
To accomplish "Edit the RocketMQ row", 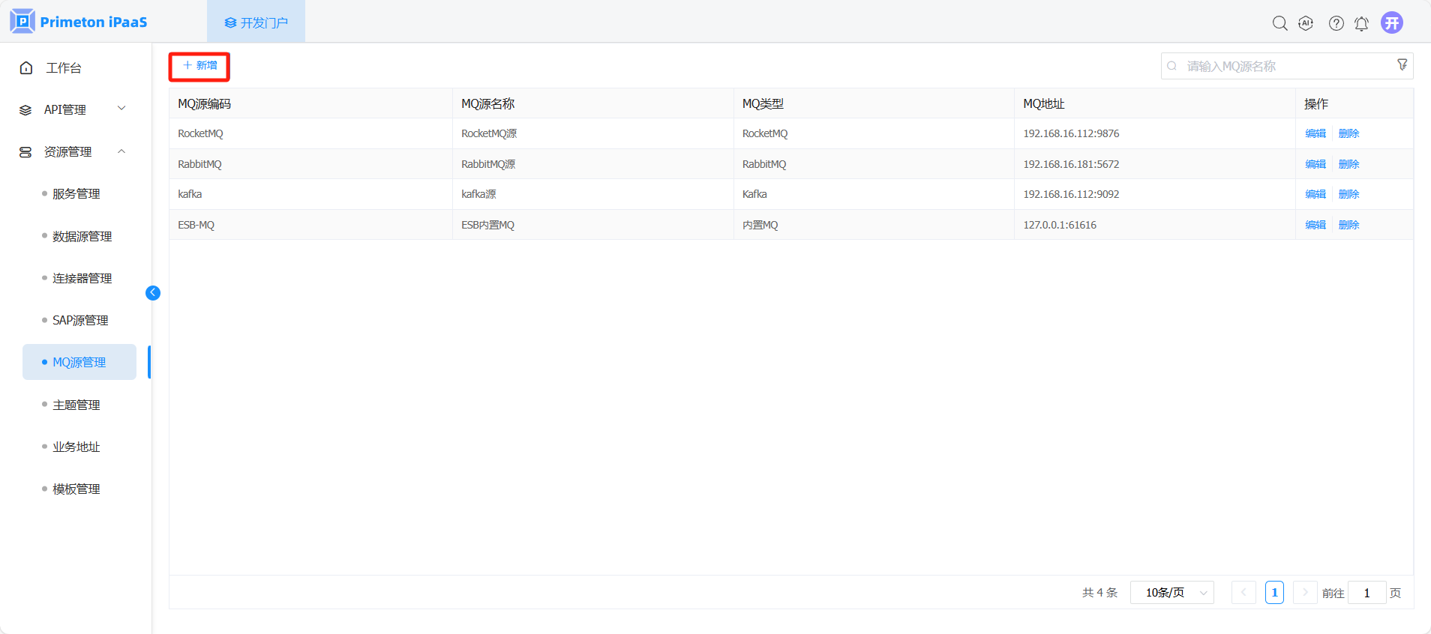I will [1315, 133].
